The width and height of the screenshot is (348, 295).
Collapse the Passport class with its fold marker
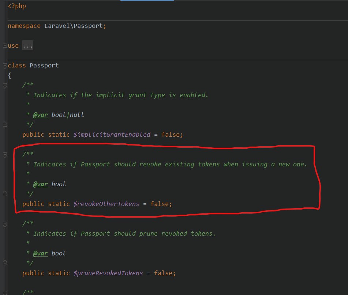pyautogui.click(x=5, y=66)
